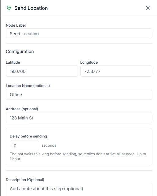Select the delay seconds input box
Viewport: 157px width, 196px height.
(24, 145)
